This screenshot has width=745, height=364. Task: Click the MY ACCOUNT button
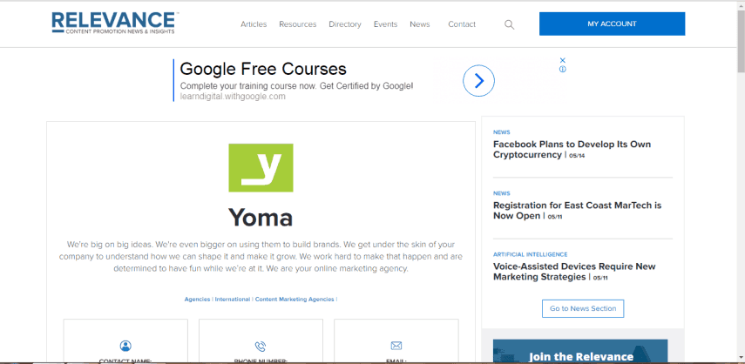click(612, 24)
